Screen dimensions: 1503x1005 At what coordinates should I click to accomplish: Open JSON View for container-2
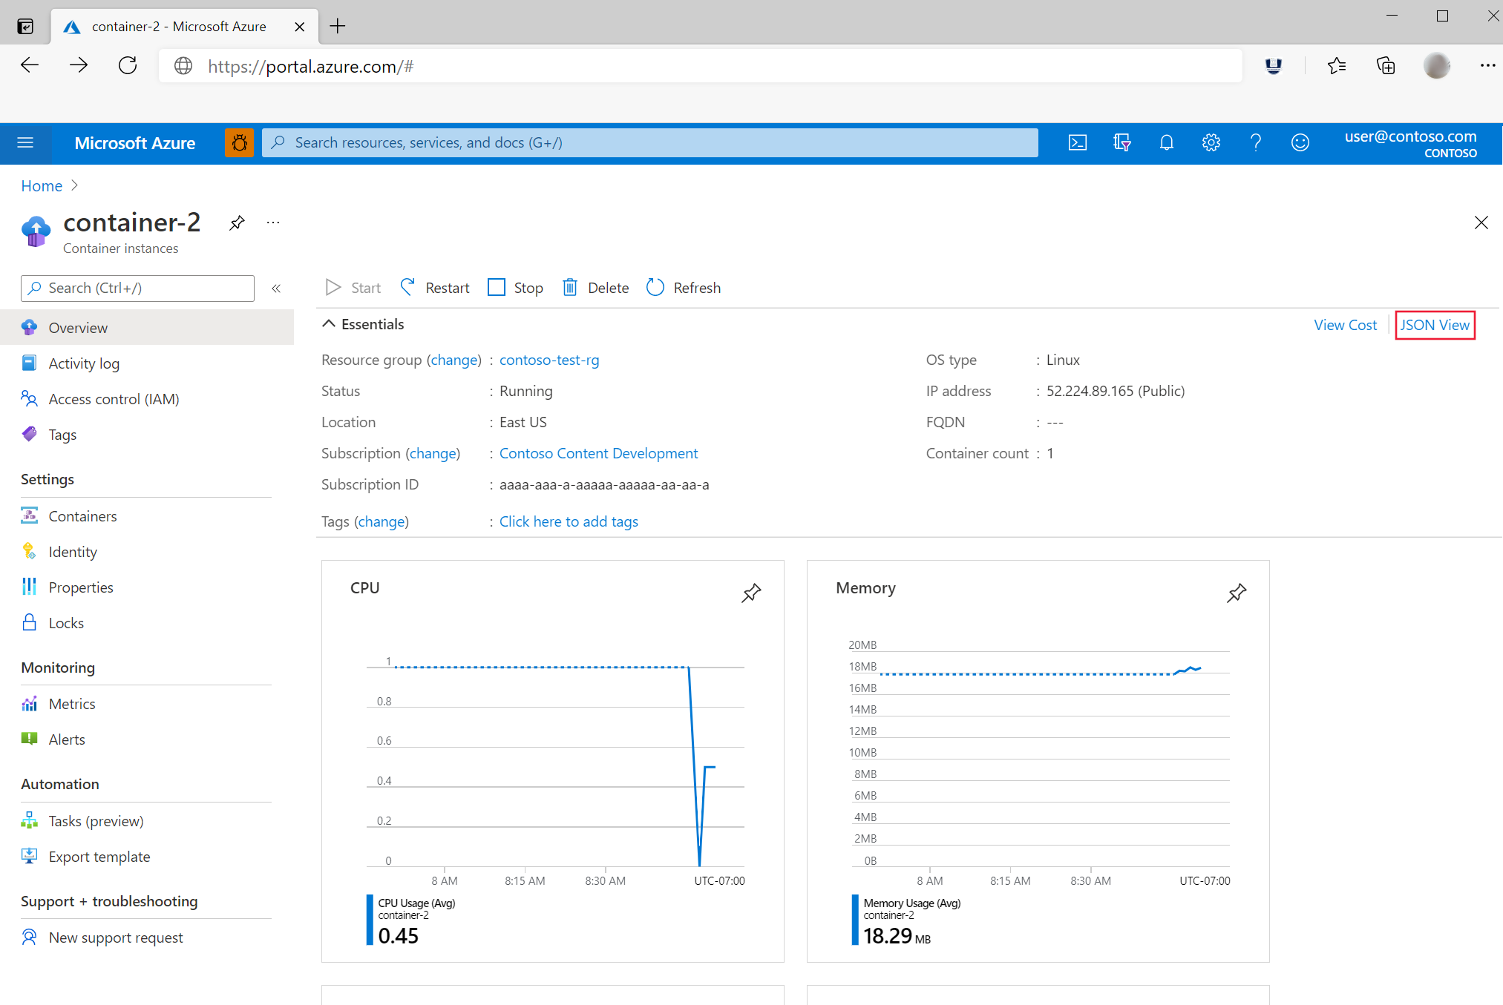tap(1435, 324)
